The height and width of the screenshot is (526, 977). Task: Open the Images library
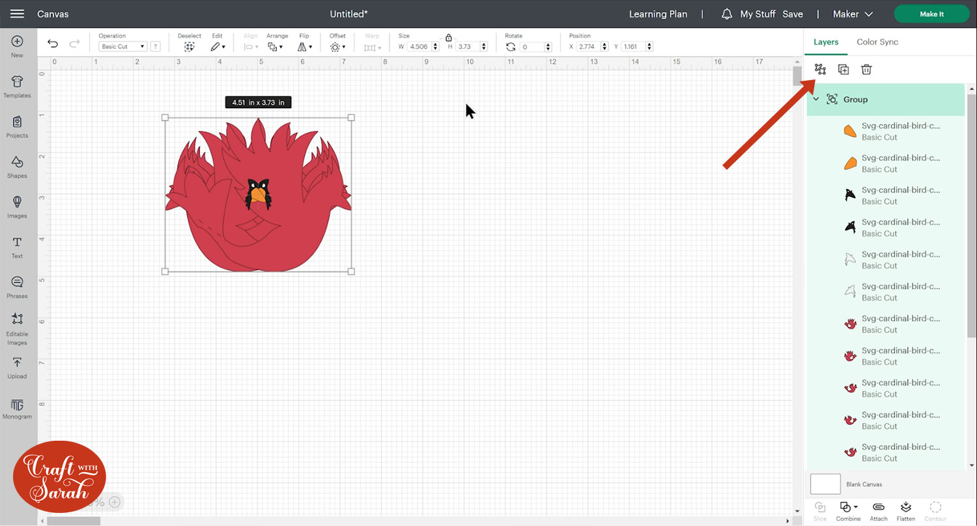click(17, 207)
